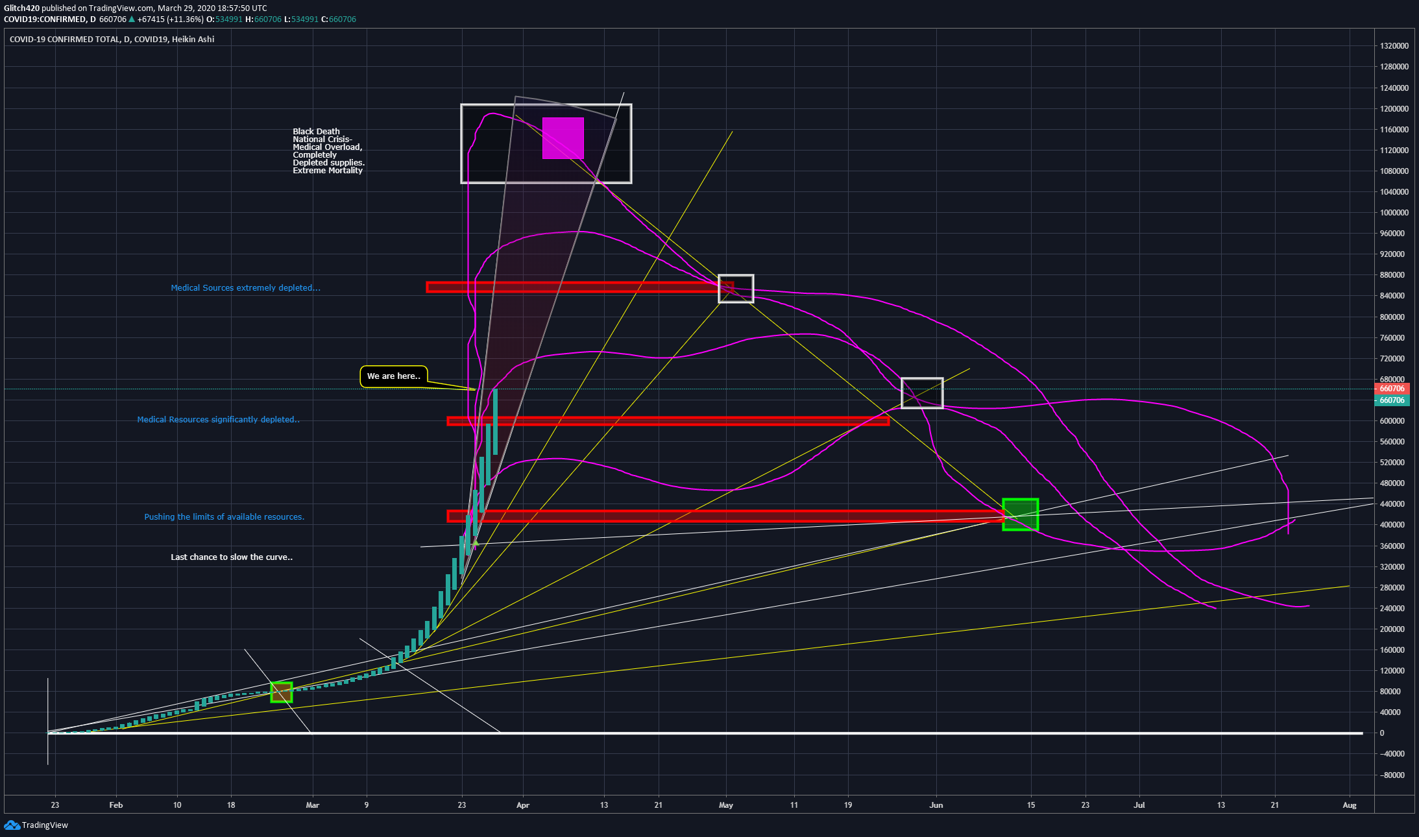1419x837 pixels.
Task: Click the tallest teal candle at 660000
Action: pos(495,422)
